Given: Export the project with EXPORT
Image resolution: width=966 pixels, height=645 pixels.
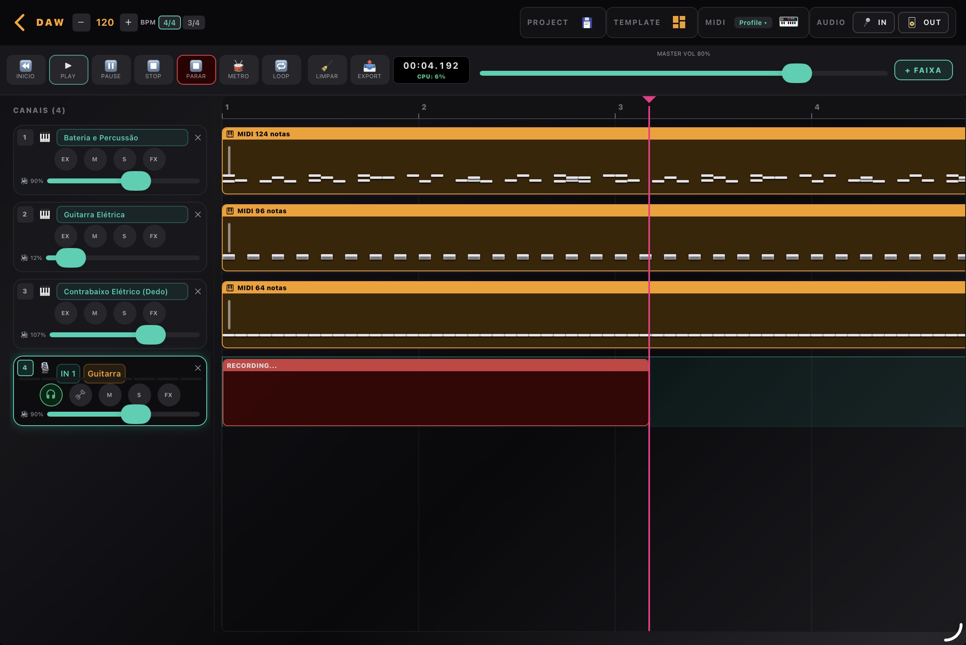Looking at the screenshot, I should click(370, 70).
